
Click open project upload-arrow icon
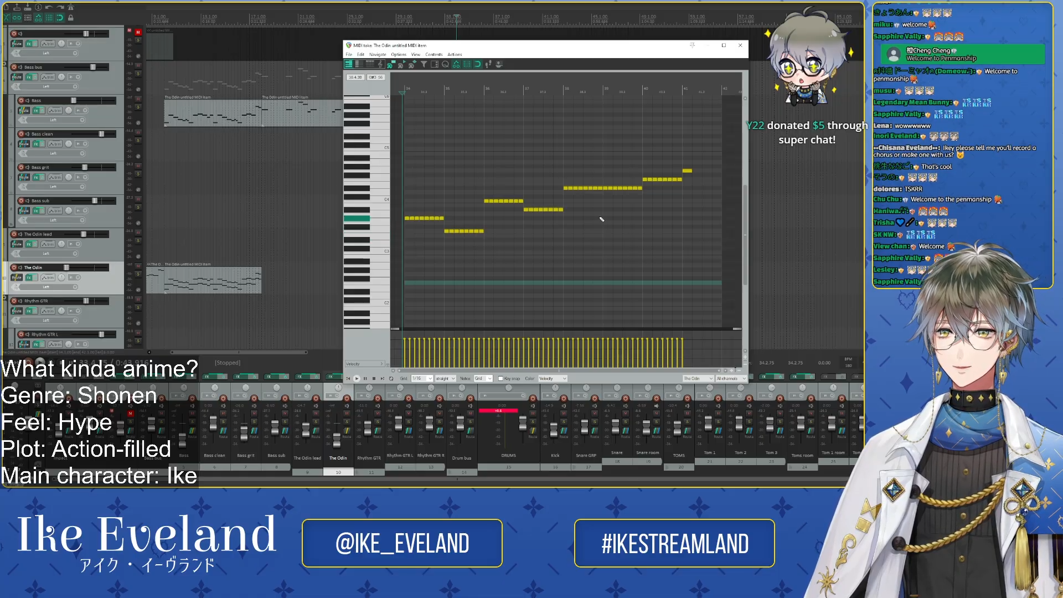17,7
